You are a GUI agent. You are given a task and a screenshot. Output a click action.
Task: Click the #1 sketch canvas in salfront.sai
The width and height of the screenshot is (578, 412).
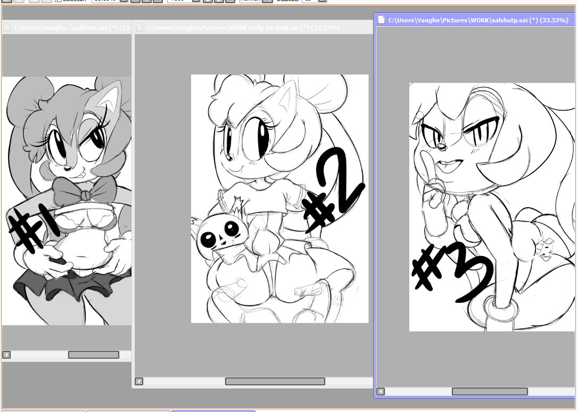point(67,201)
